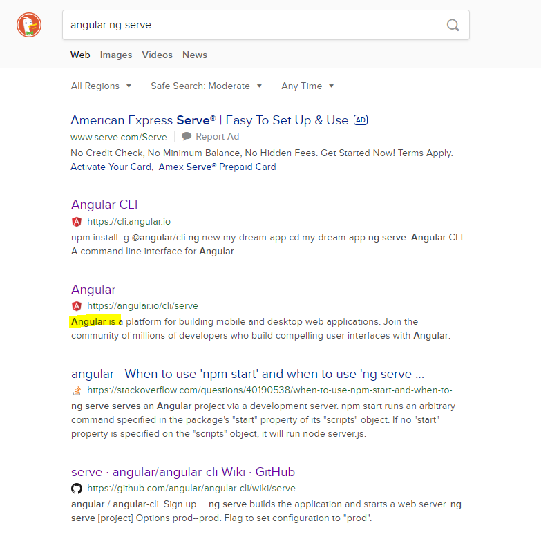Click the Stack Overflow favicon

point(77,390)
